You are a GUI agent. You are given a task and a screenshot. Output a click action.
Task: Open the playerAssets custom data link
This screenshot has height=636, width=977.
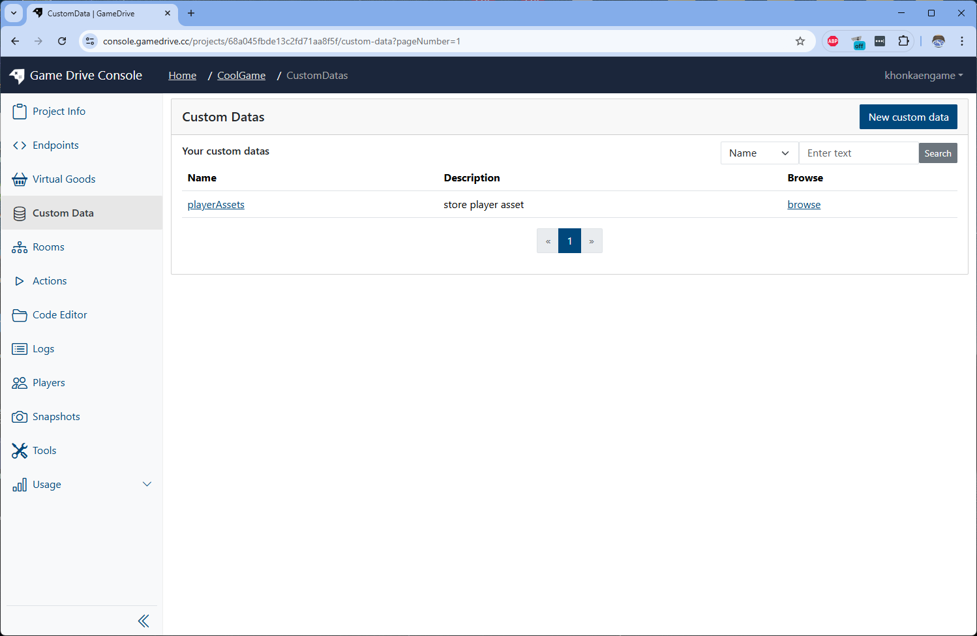tap(216, 205)
